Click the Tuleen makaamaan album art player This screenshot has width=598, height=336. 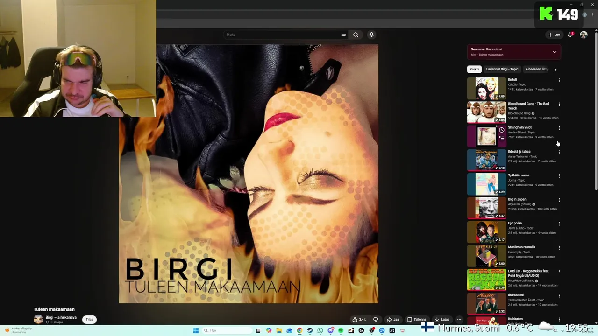[249, 174]
